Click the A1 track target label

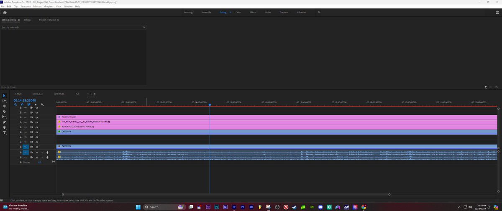[26, 153]
